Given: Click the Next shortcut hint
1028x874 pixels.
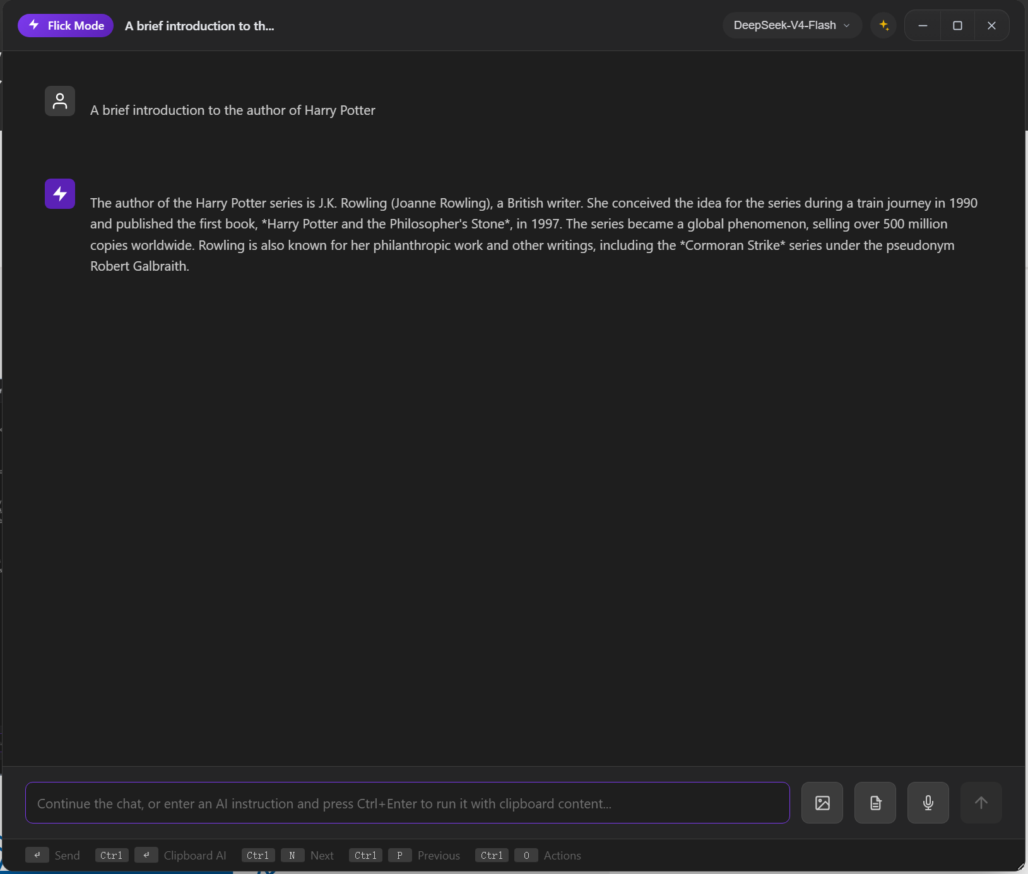Looking at the screenshot, I should (x=288, y=855).
